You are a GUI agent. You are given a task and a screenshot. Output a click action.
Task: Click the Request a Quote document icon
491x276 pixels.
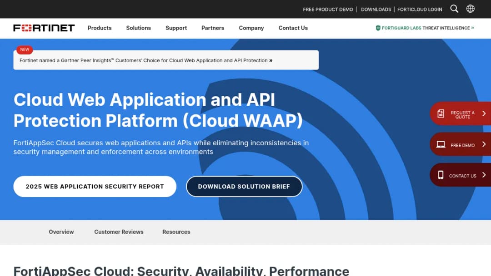click(441, 113)
